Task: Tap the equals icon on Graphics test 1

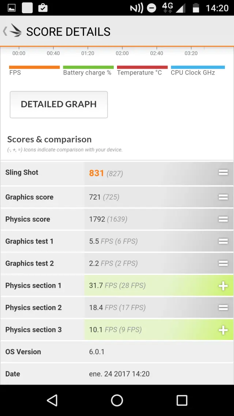Action: coord(223,241)
